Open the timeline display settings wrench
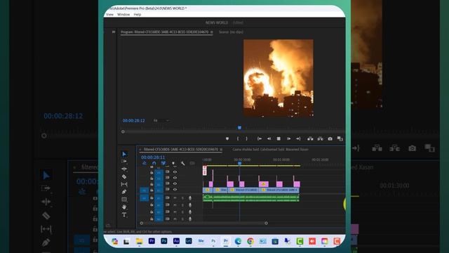449x253 pixels. [182, 164]
